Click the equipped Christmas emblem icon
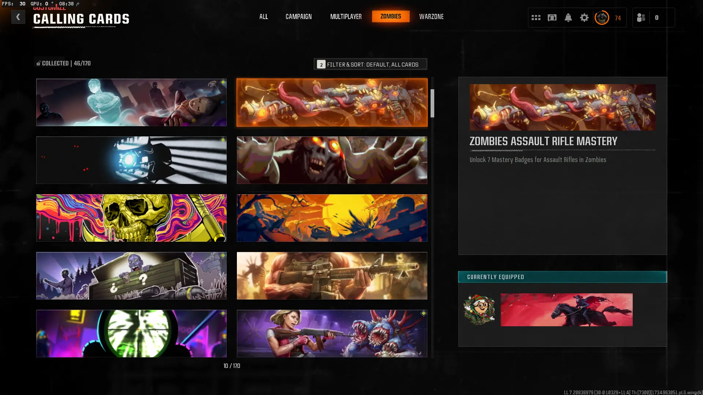Image resolution: width=703 pixels, height=395 pixels. tap(479, 310)
